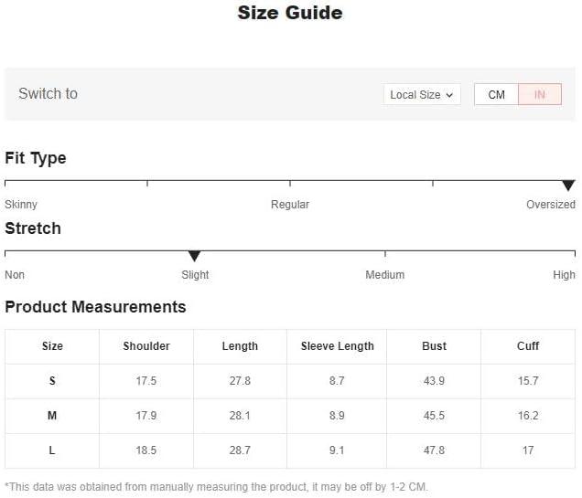Select the size S row label
The width and height of the screenshot is (582, 498).
pyautogui.click(x=52, y=381)
